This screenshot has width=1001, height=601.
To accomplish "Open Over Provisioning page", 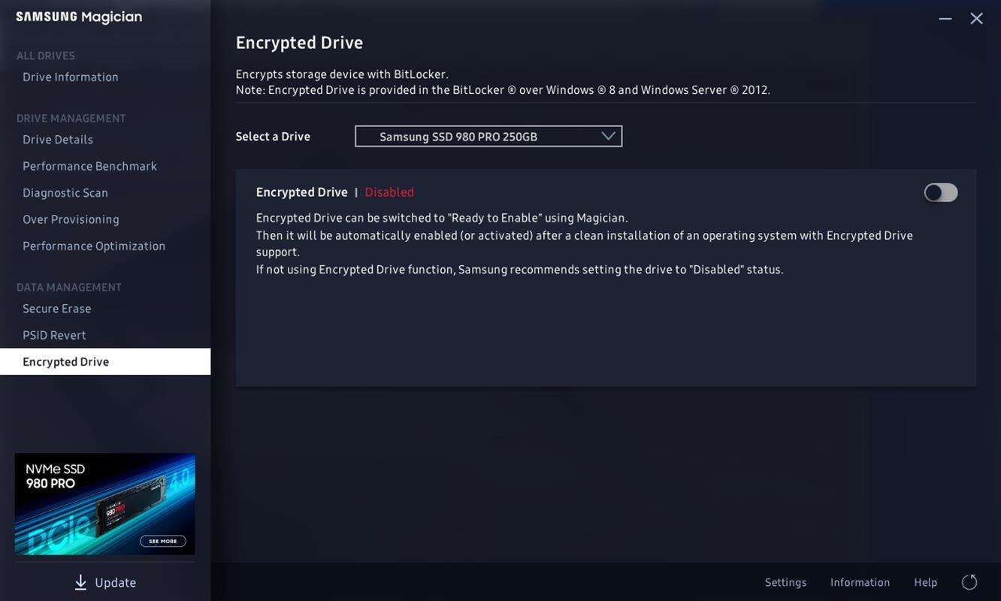I will pyautogui.click(x=71, y=219).
